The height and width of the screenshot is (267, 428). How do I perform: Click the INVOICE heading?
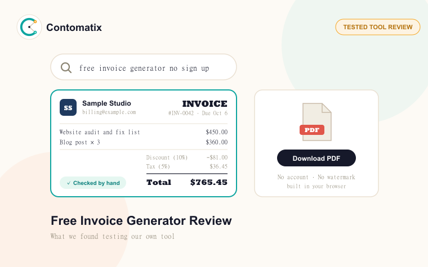(x=205, y=104)
